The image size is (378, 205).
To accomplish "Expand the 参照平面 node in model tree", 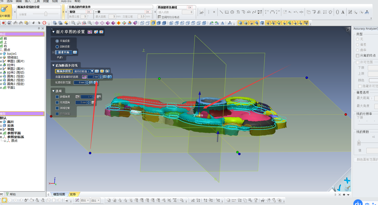I will click(x=1, y=133).
